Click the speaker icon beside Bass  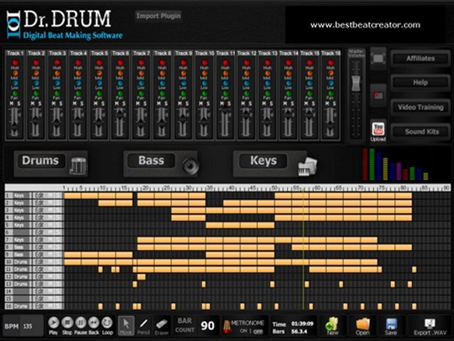pyautogui.click(x=190, y=166)
